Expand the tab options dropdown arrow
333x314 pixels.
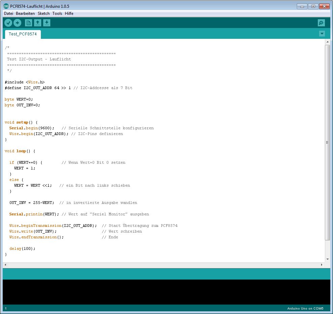tap(322, 33)
